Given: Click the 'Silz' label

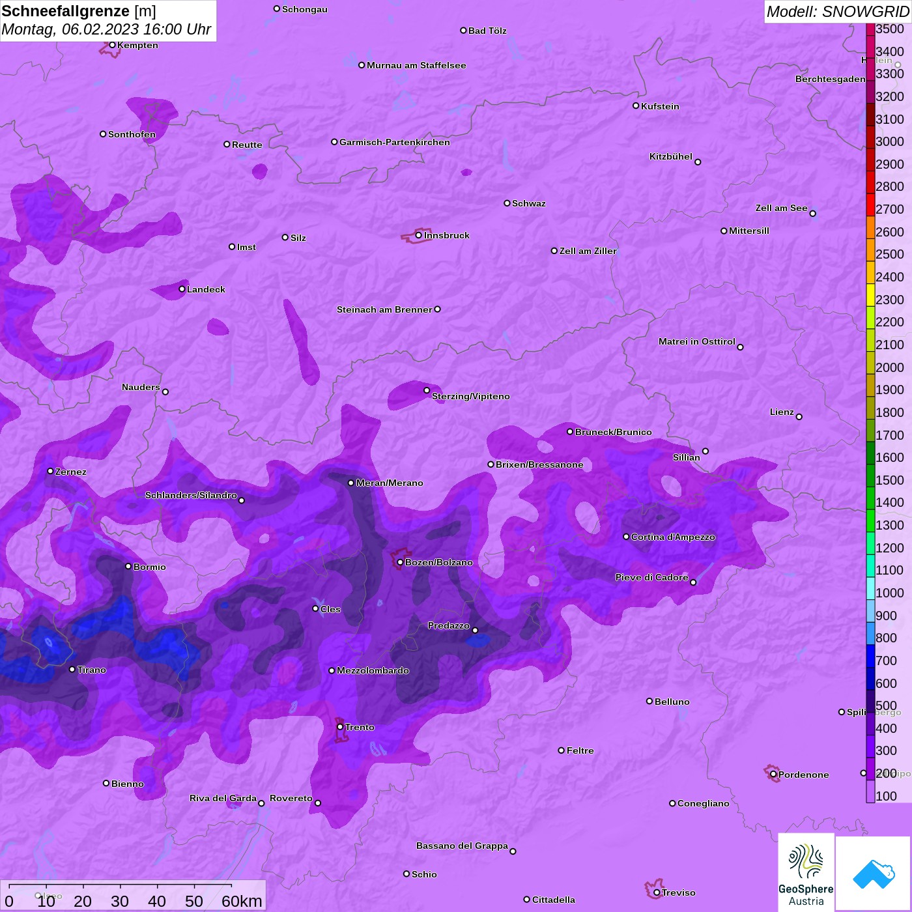Looking at the screenshot, I should point(298,238).
